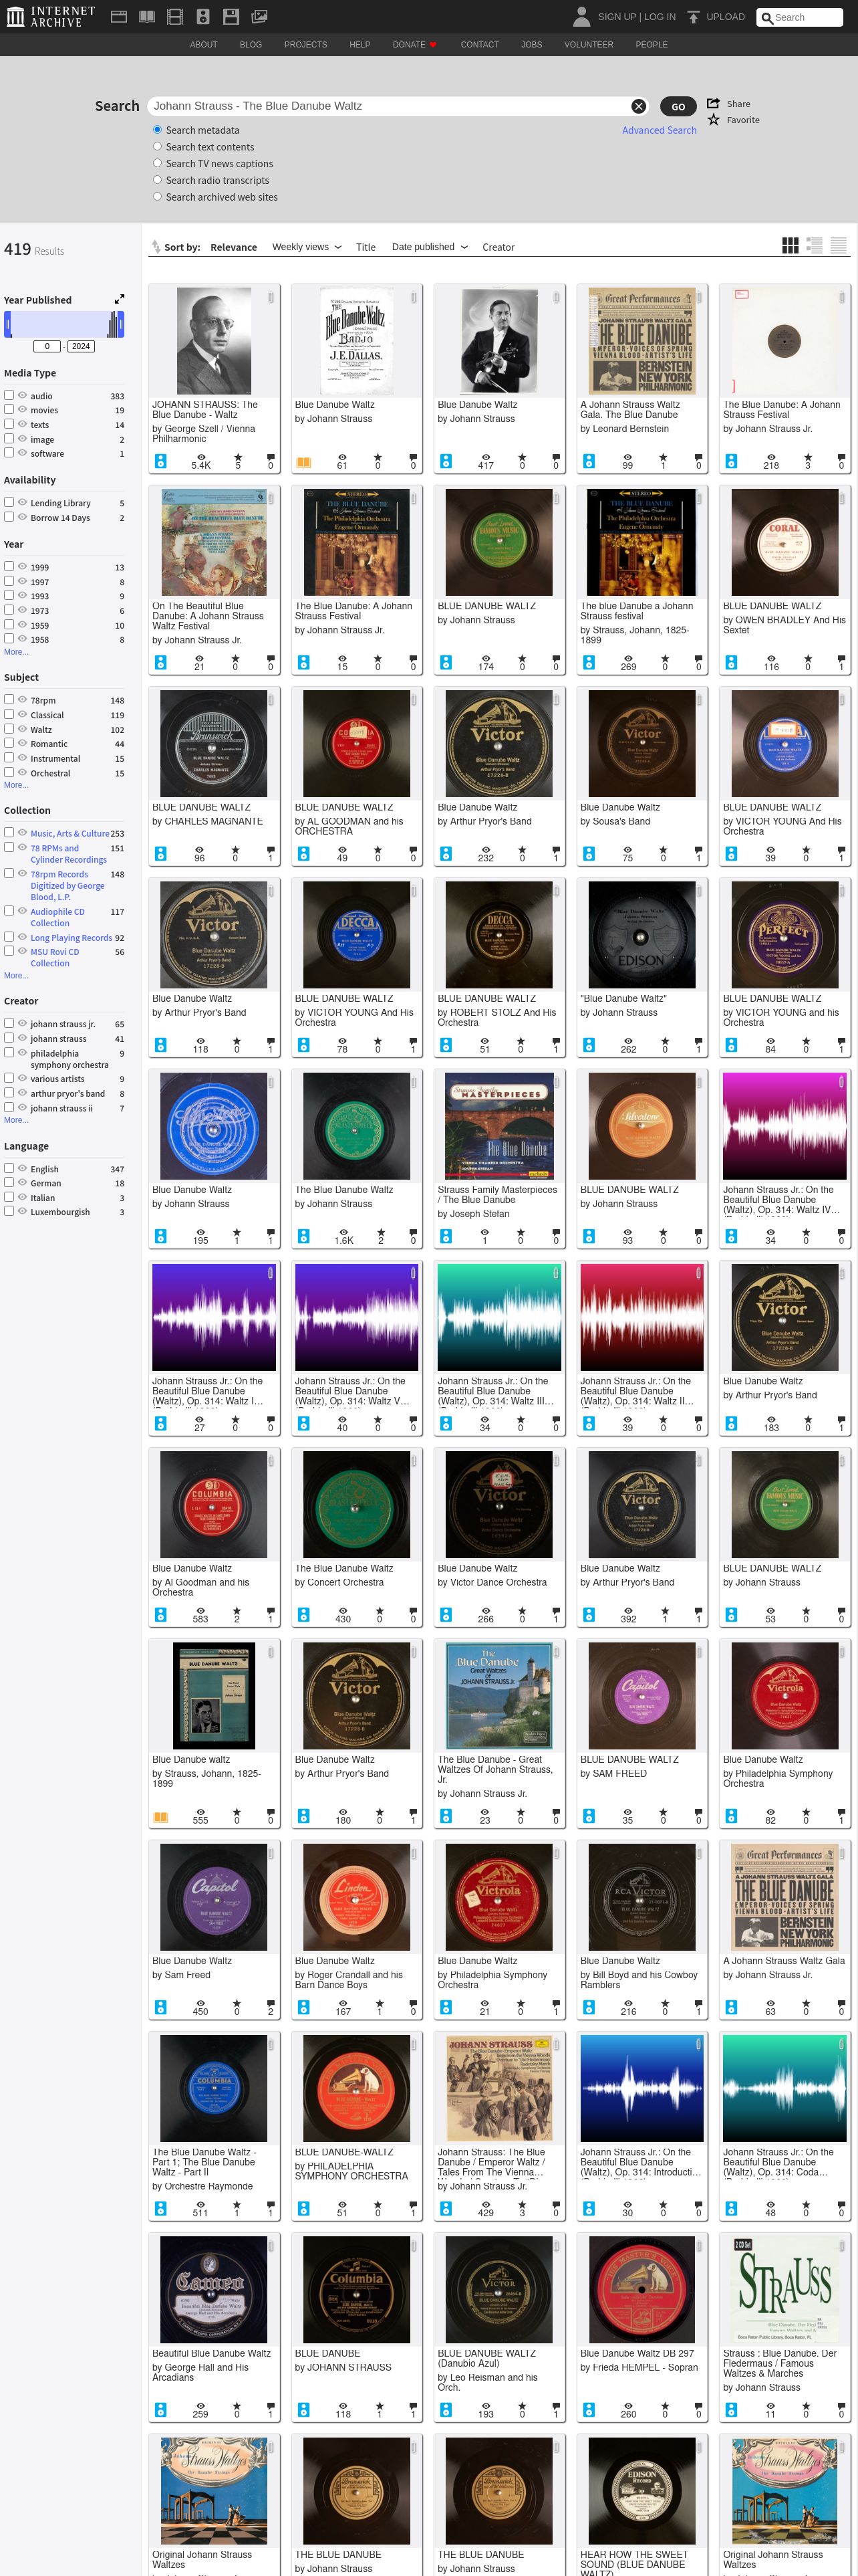Sort results by Title
The image size is (858, 2576).
tap(366, 247)
